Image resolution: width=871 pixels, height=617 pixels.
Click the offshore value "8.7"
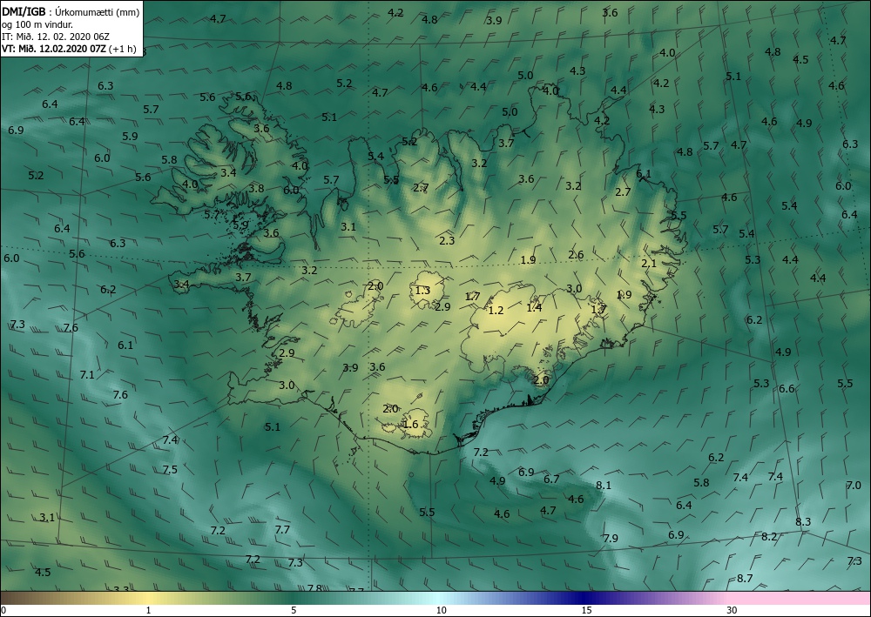click(745, 579)
